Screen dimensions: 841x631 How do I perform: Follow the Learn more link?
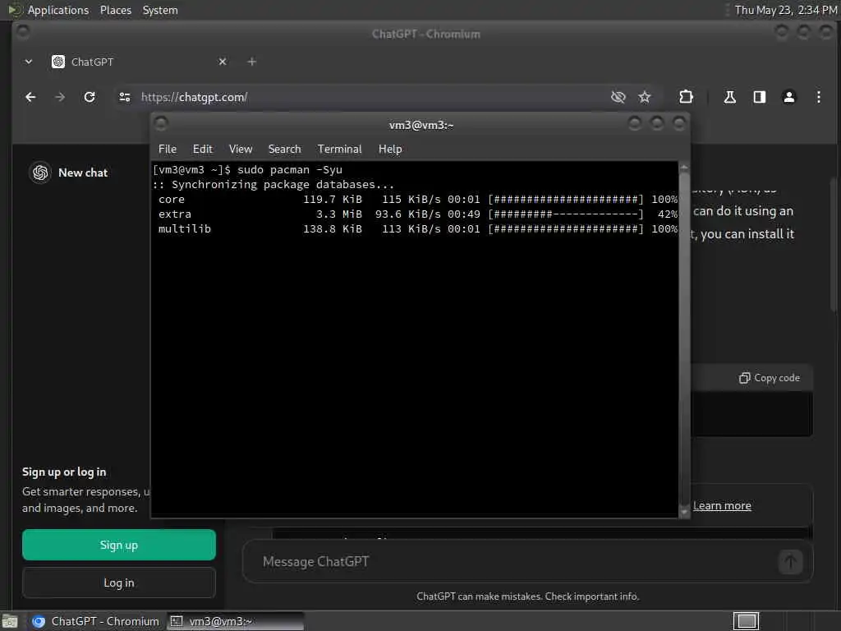722,505
